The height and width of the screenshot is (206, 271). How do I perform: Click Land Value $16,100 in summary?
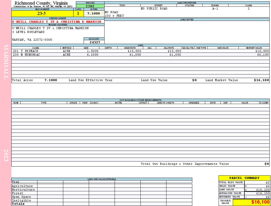pyautogui.click(x=263, y=190)
